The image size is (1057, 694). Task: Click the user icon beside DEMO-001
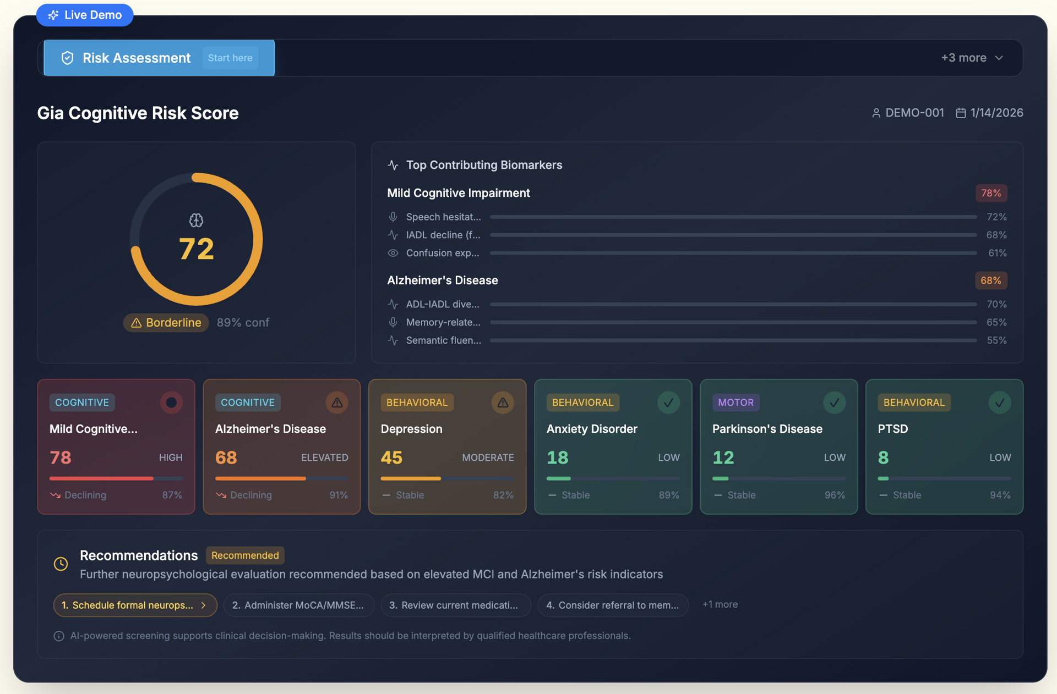tap(876, 113)
